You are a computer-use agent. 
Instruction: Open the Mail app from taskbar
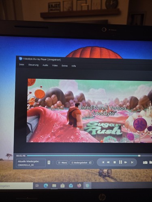[x=71, y=186]
